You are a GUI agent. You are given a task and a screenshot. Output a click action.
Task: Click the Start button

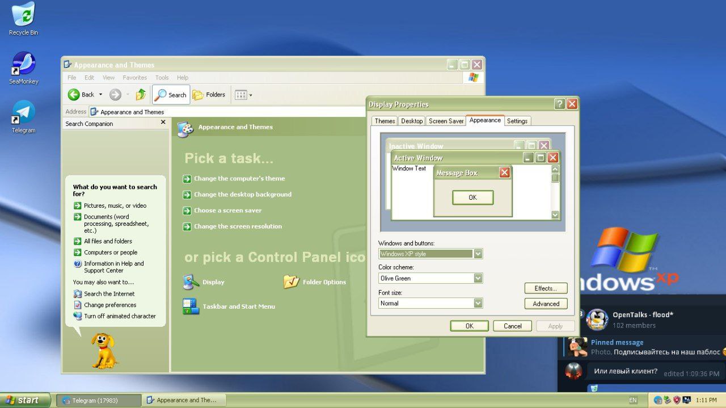coord(25,400)
